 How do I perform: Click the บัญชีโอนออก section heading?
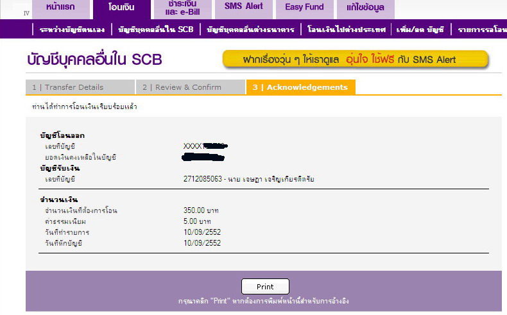[x=62, y=136]
